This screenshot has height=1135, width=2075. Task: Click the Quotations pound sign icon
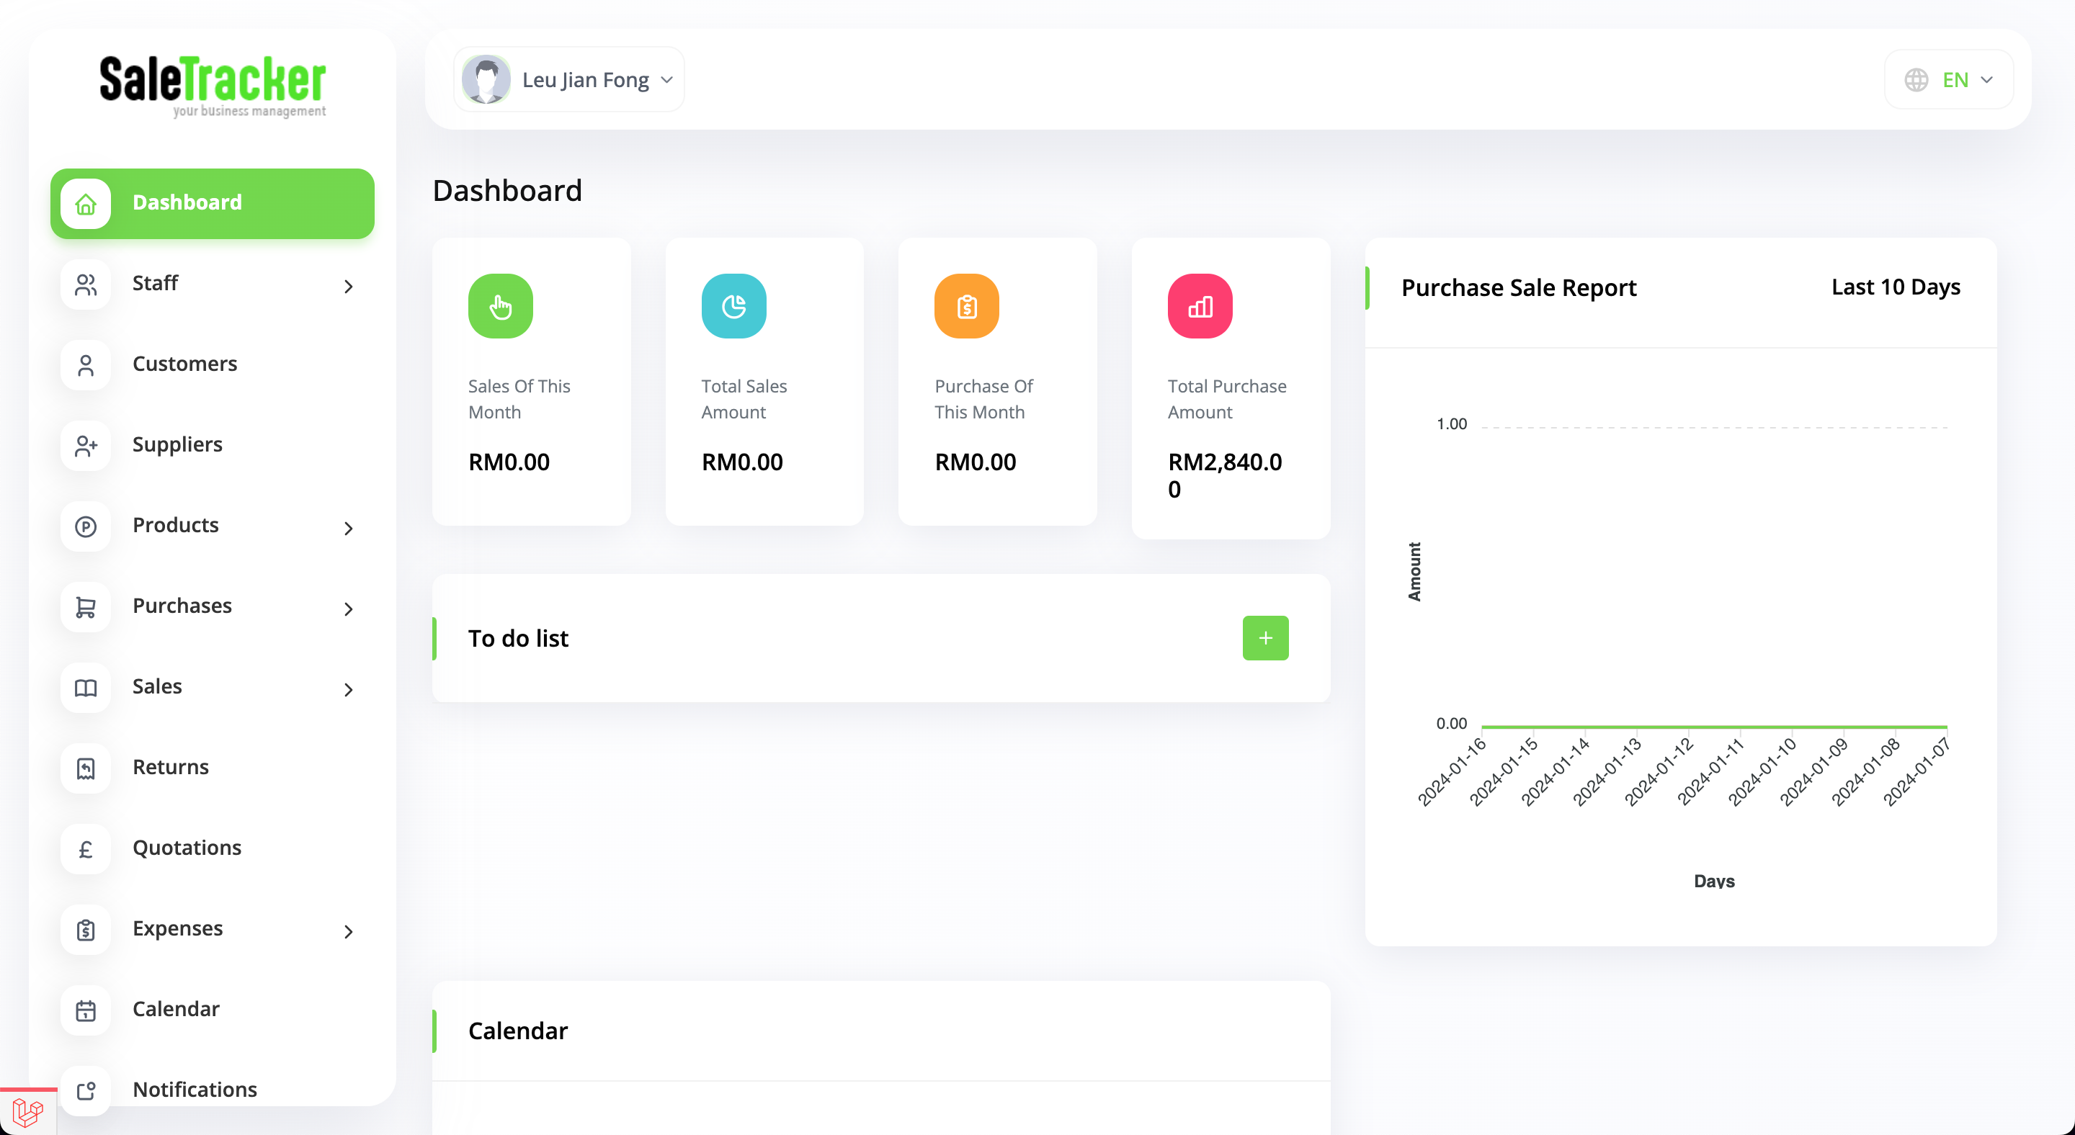[x=86, y=848]
